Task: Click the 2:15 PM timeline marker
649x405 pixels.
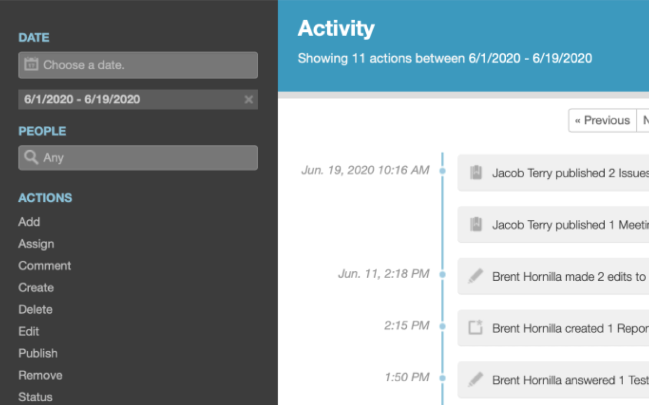Action: click(x=442, y=326)
